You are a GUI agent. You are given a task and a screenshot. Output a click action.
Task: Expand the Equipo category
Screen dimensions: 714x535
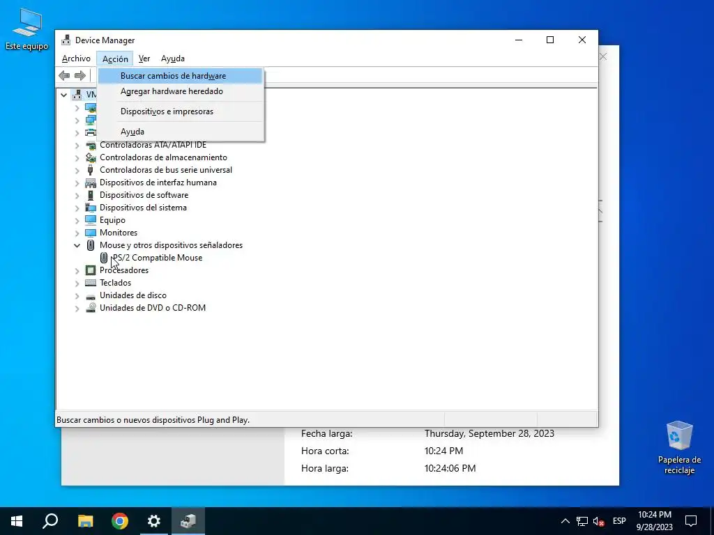pos(77,221)
